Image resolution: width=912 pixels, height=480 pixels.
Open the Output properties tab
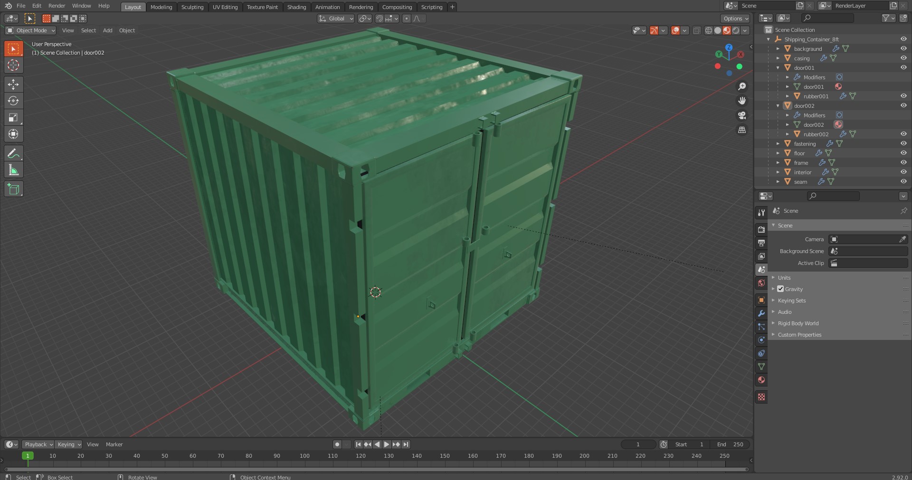click(761, 243)
